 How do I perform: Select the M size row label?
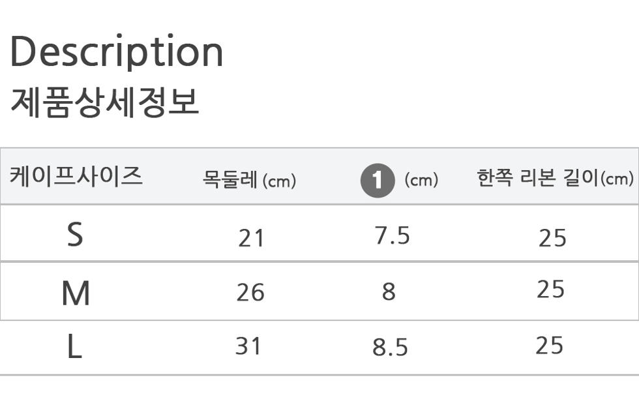(x=76, y=293)
